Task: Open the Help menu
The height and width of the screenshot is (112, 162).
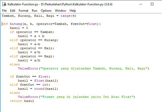Action: [73, 11]
